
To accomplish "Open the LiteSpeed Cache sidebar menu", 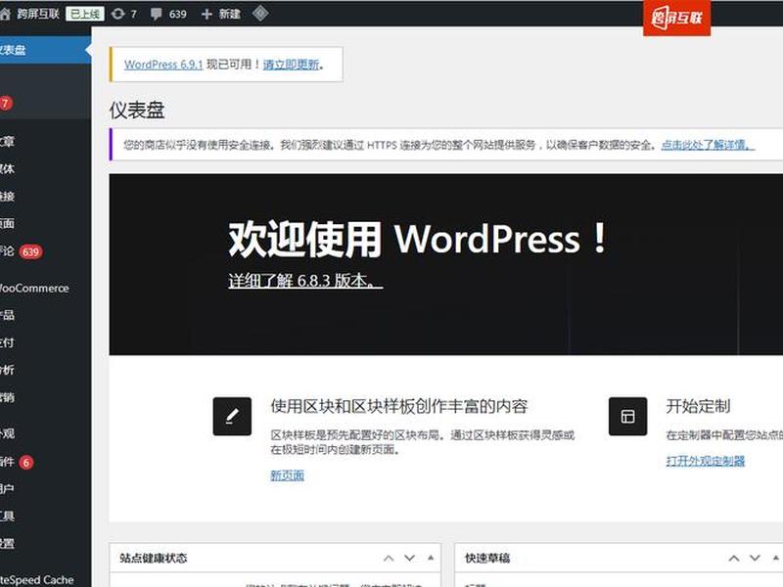I will point(45,580).
